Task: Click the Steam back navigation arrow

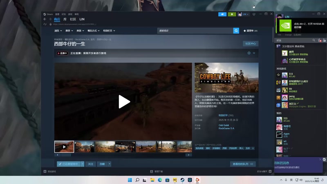Action: pyautogui.click(x=45, y=19)
